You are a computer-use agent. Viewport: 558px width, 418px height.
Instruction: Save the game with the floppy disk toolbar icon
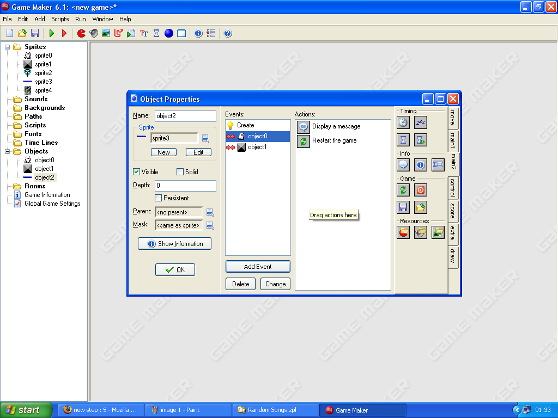coord(35,33)
